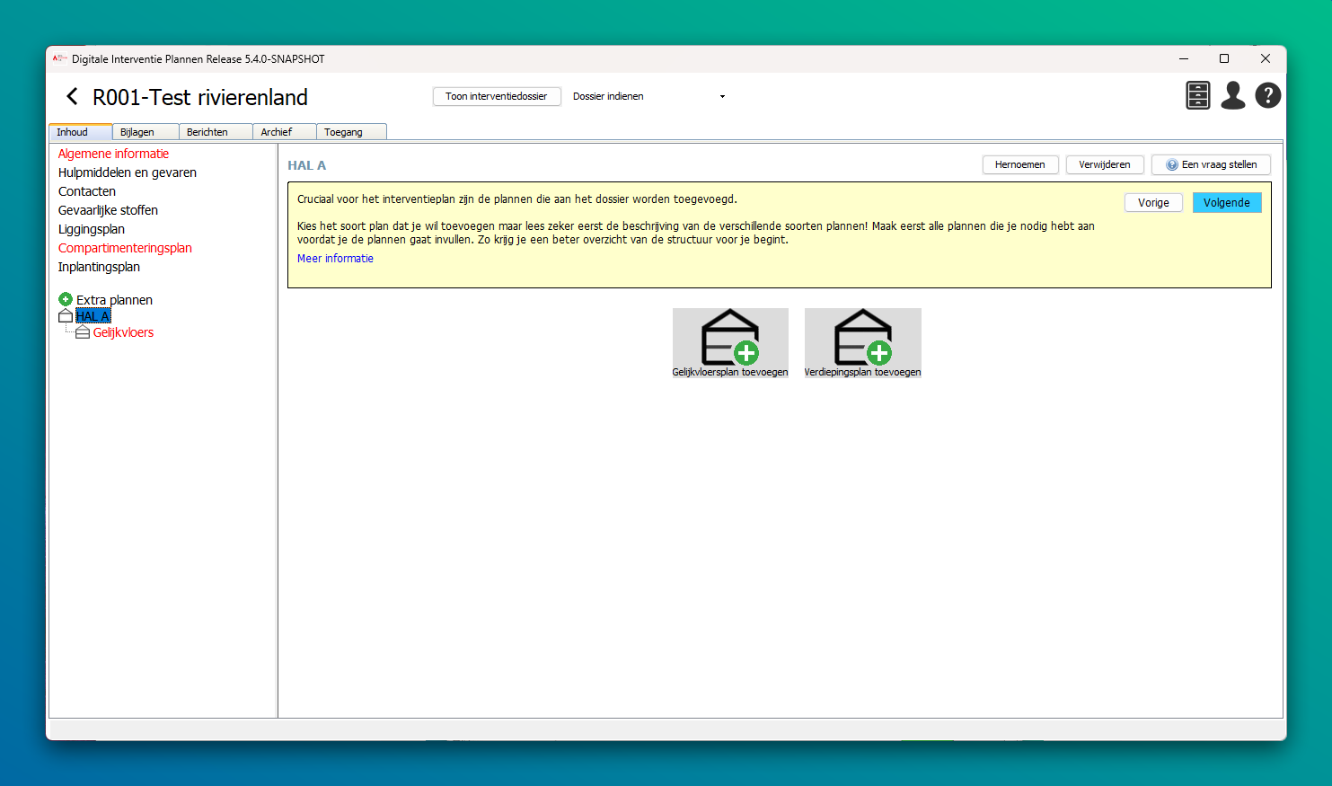The width and height of the screenshot is (1332, 786).
Task: Close the Digitale Interventie Plannen window
Action: (x=1266, y=58)
